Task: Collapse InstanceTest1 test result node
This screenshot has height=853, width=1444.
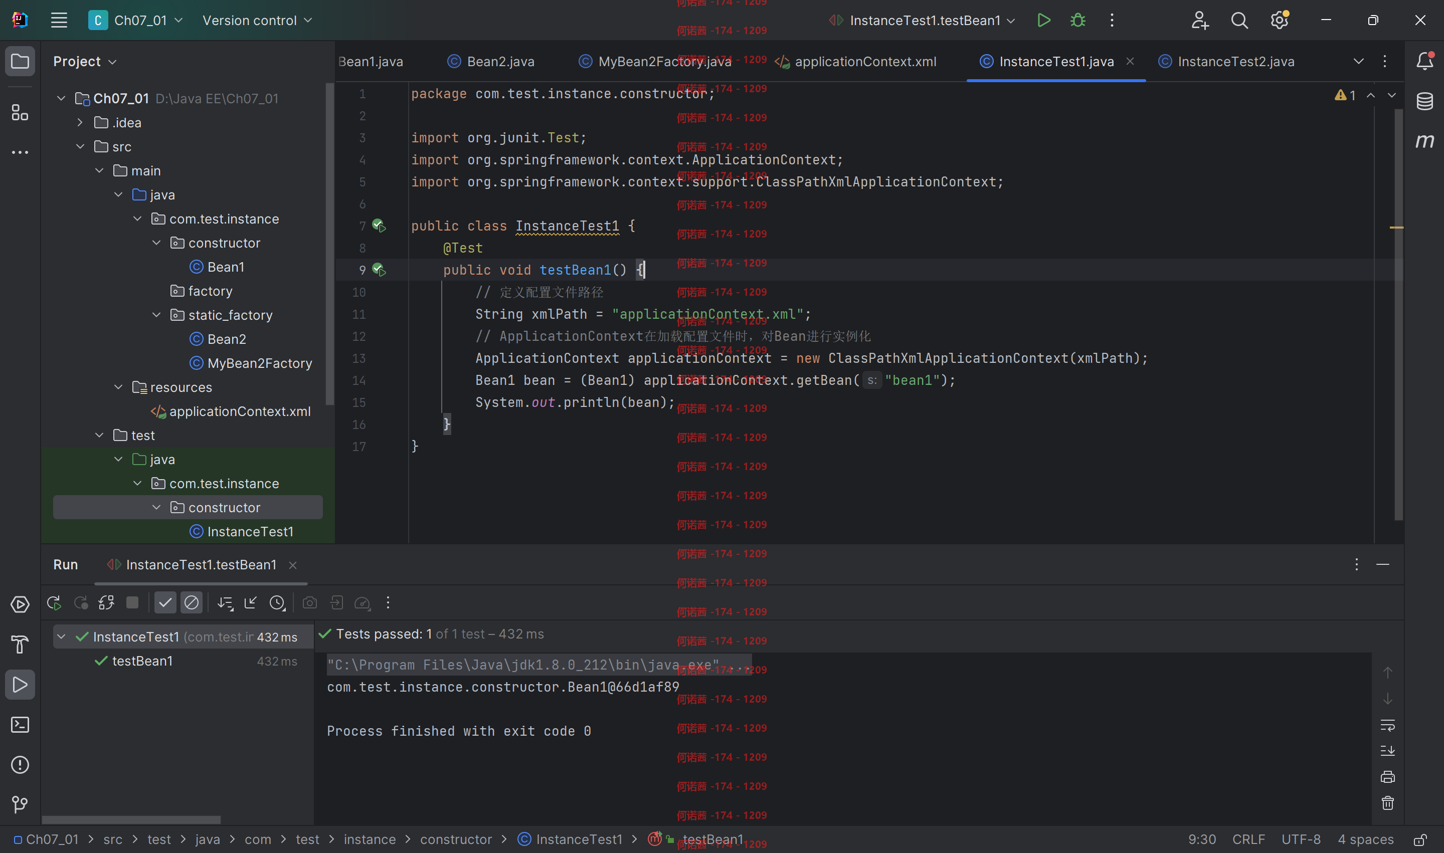Action: coord(61,636)
